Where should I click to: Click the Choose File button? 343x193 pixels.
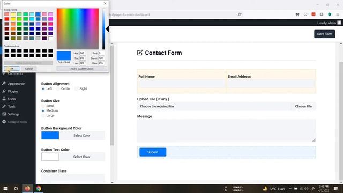click(303, 106)
